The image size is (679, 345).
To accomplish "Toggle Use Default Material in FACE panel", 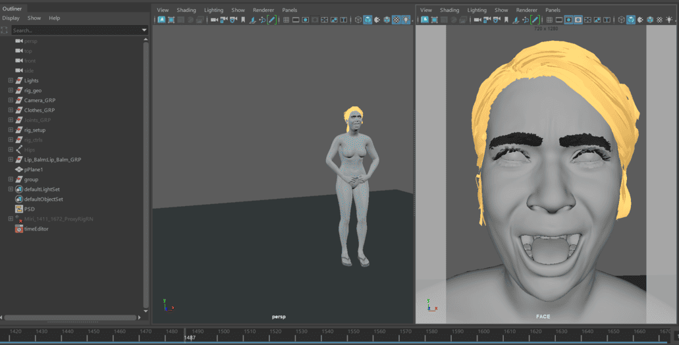I will (x=639, y=20).
